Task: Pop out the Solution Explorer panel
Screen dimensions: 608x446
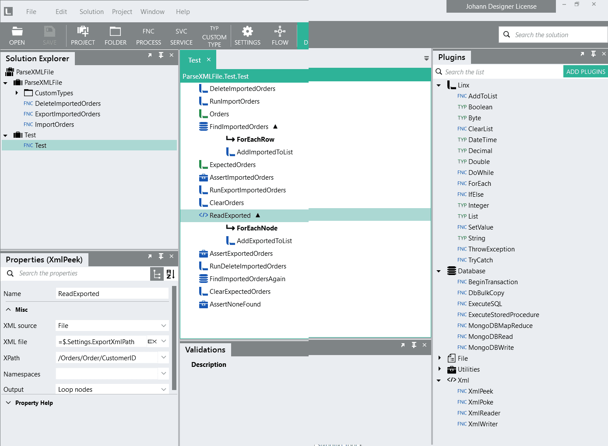Action: click(150, 55)
